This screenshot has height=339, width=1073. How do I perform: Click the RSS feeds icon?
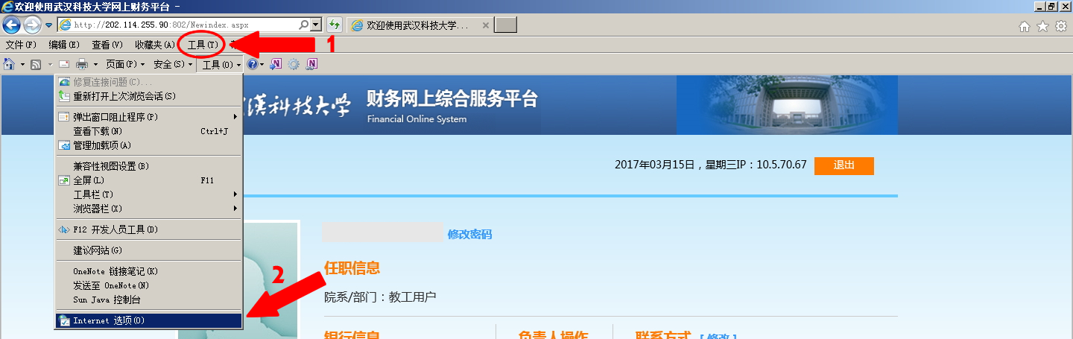(36, 65)
